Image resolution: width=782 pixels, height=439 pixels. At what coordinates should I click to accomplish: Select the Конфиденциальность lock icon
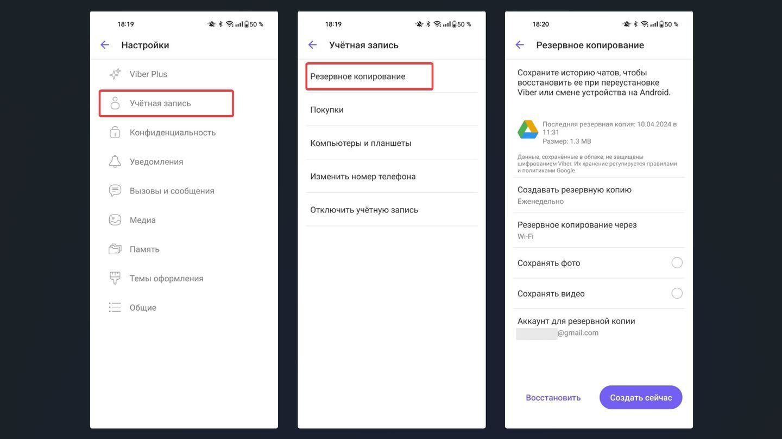click(x=115, y=132)
